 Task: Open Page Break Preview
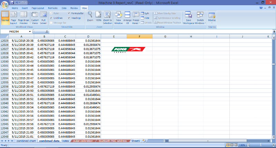23,18
